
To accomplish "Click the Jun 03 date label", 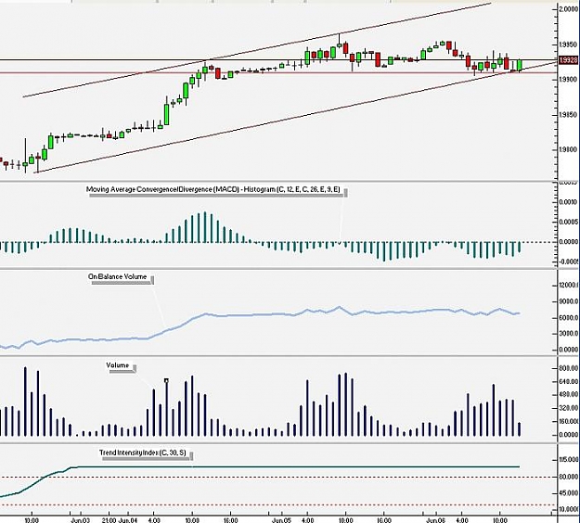I will pyautogui.click(x=80, y=520).
